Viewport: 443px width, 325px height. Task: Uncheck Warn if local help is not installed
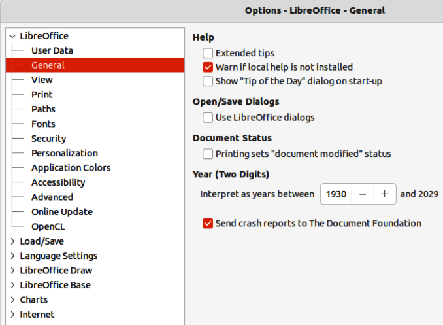[208, 67]
